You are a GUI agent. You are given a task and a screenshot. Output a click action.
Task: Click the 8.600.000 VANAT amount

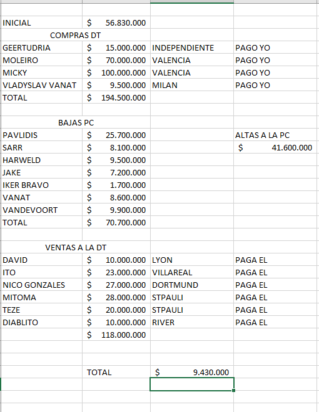116,197
